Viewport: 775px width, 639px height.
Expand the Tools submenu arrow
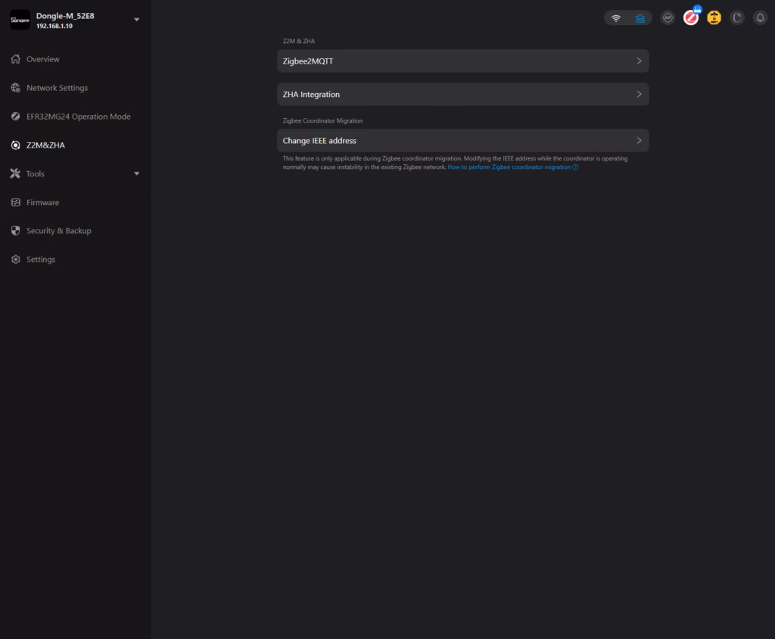coord(136,173)
